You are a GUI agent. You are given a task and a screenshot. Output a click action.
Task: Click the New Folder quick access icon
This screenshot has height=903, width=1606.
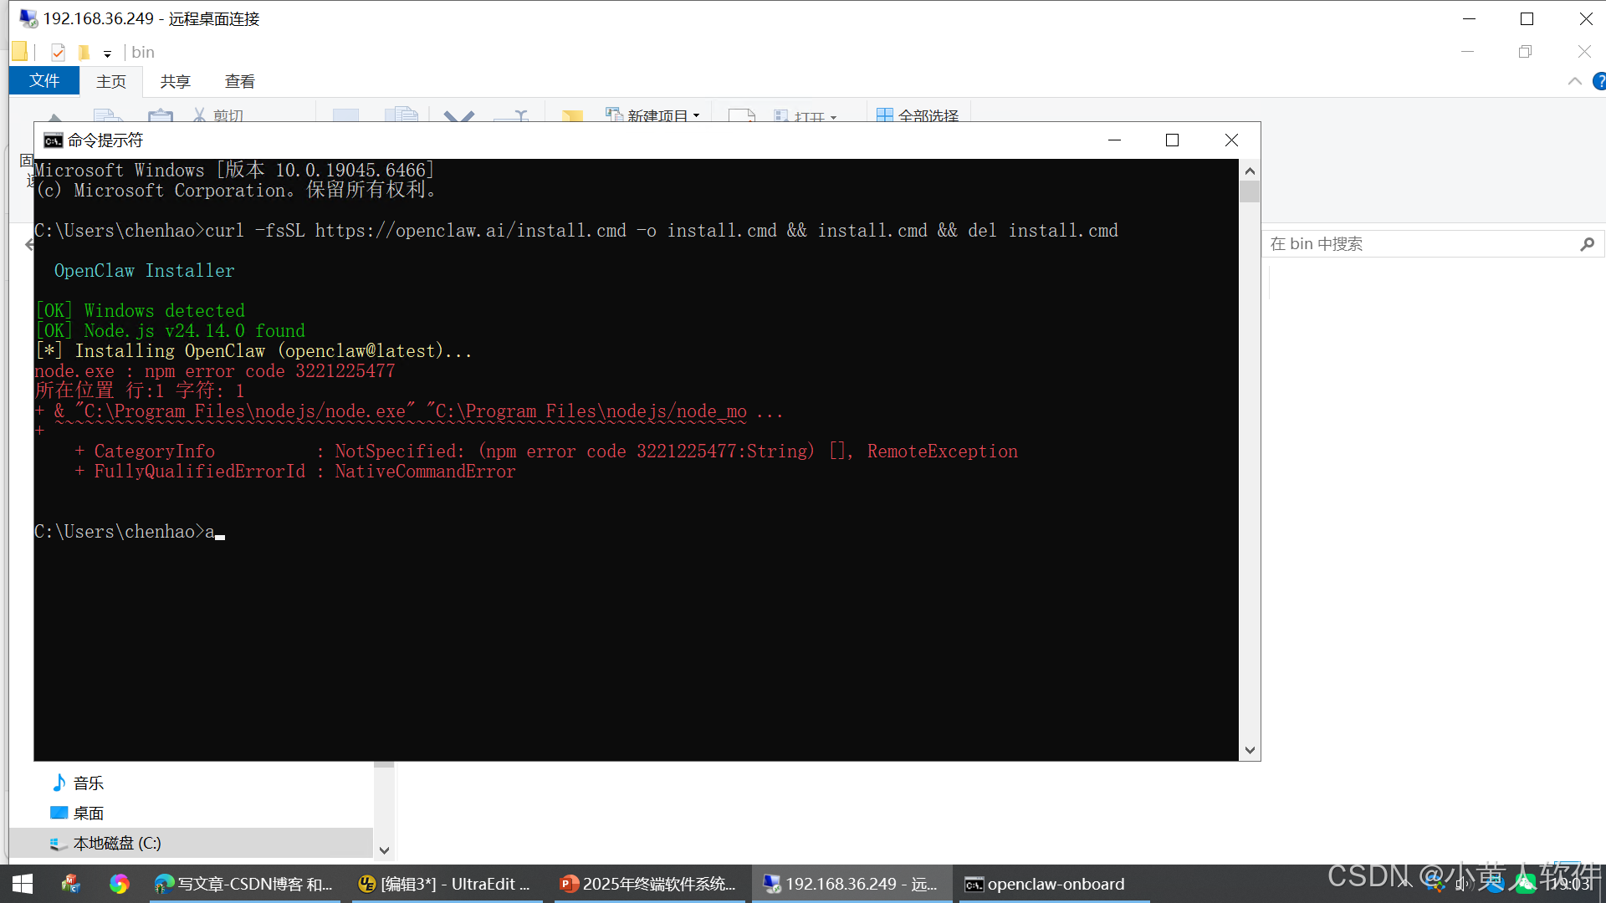pos(84,52)
